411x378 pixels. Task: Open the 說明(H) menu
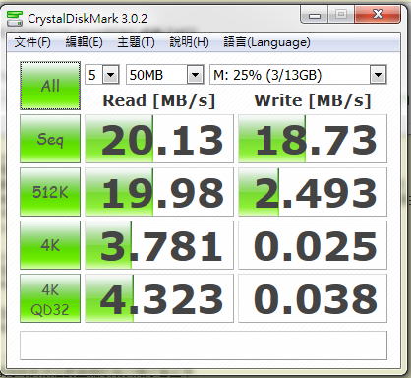point(189,42)
